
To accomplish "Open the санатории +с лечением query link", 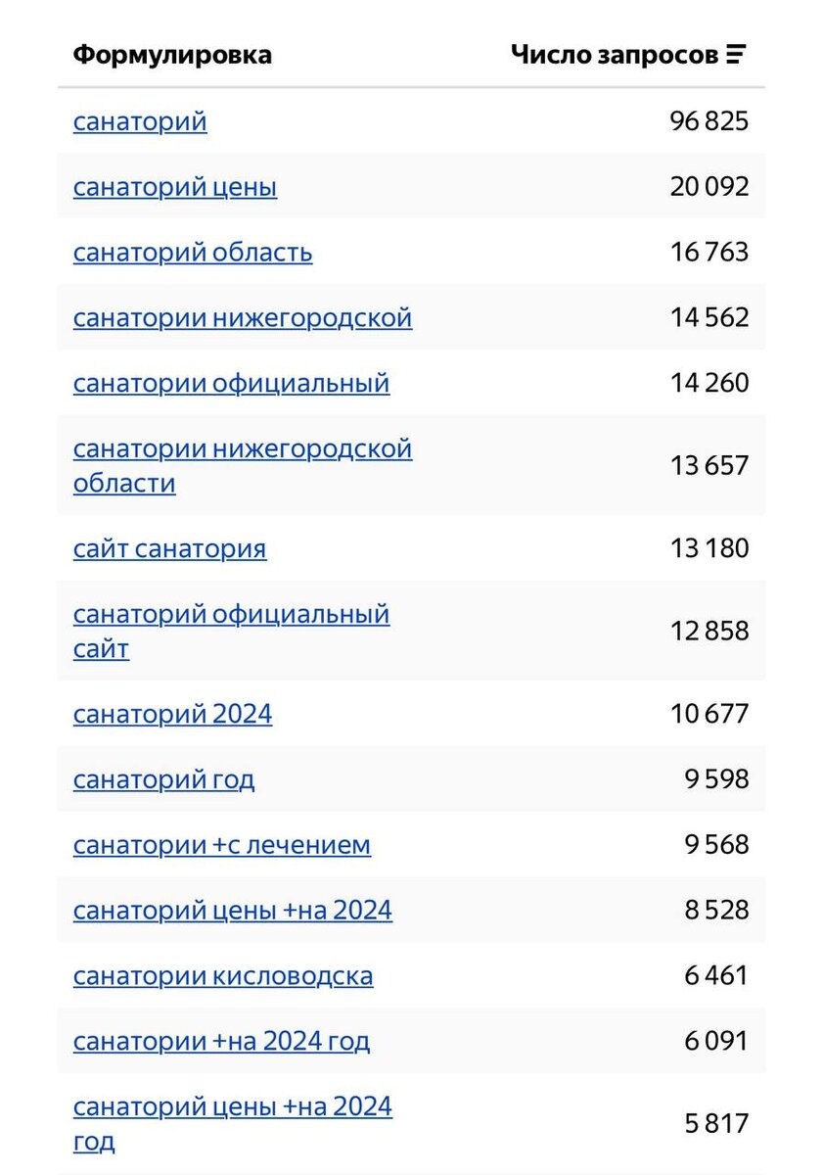I will 222,845.
